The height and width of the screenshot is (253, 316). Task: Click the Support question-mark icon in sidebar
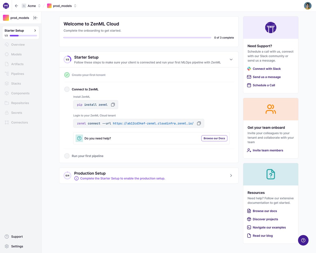click(7, 237)
